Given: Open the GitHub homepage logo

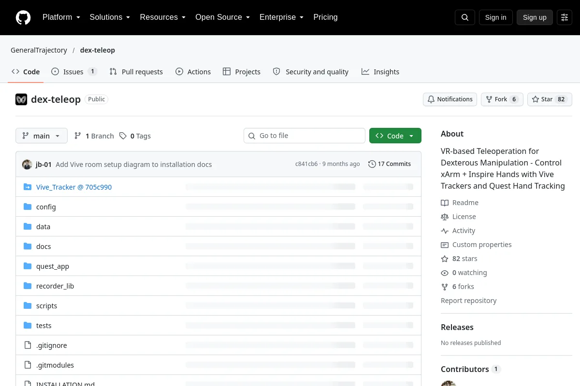Looking at the screenshot, I should point(23,17).
